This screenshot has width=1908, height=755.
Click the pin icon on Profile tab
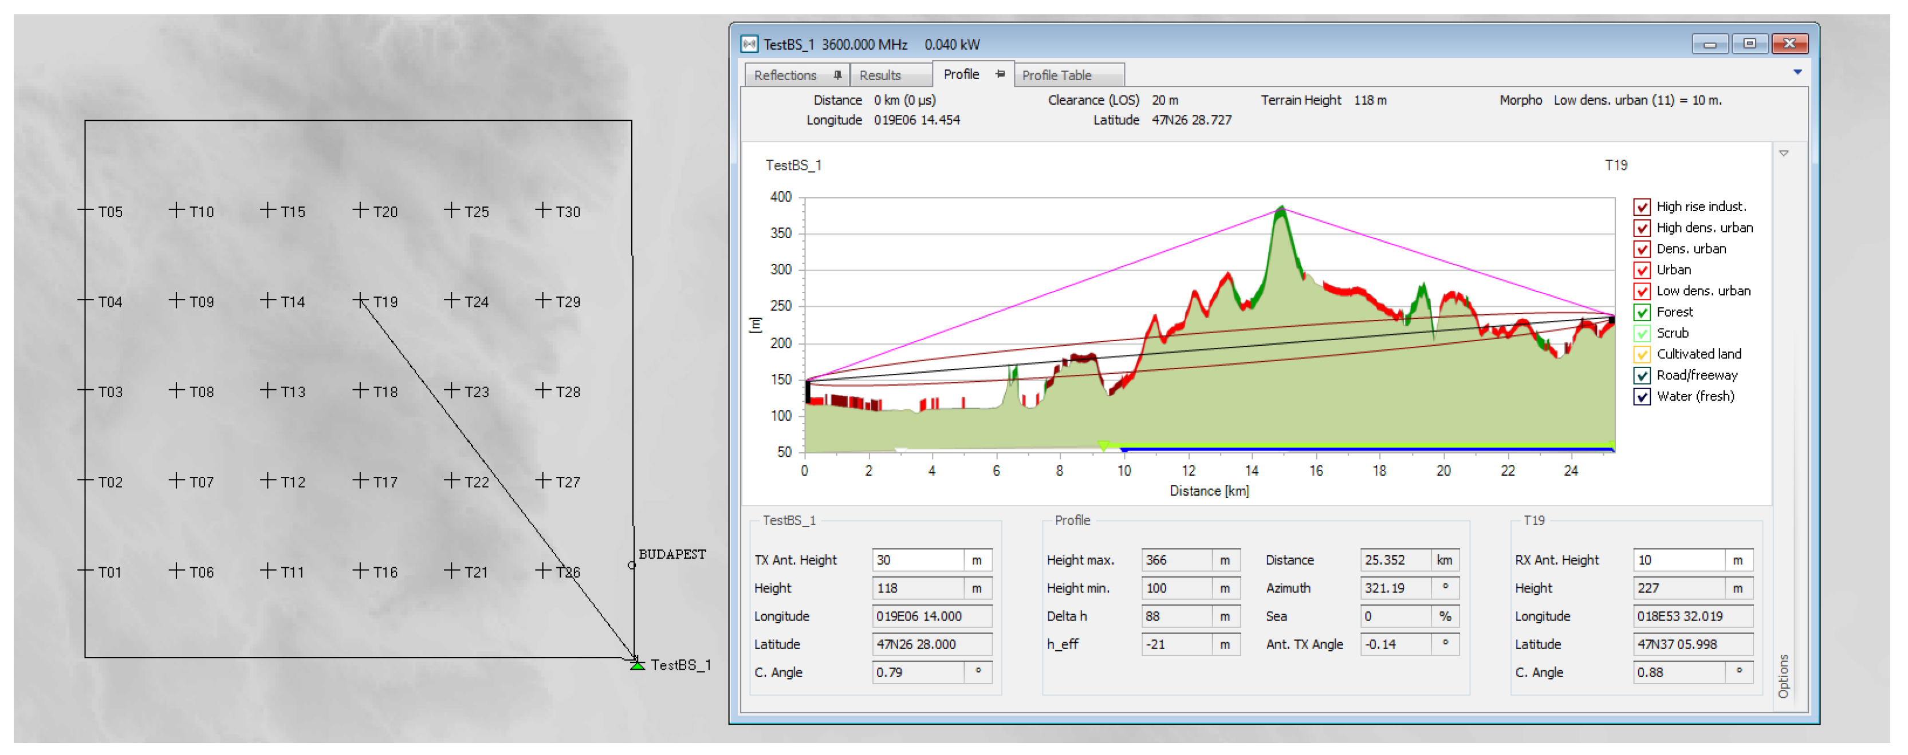tap(1000, 74)
